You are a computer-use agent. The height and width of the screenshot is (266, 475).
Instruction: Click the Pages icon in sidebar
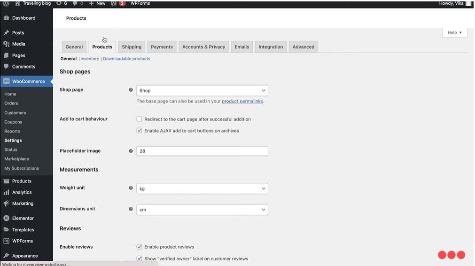pyautogui.click(x=7, y=55)
